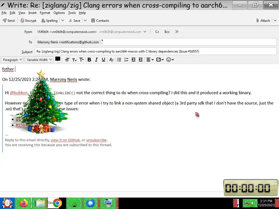Save the draft message

coord(75,21)
